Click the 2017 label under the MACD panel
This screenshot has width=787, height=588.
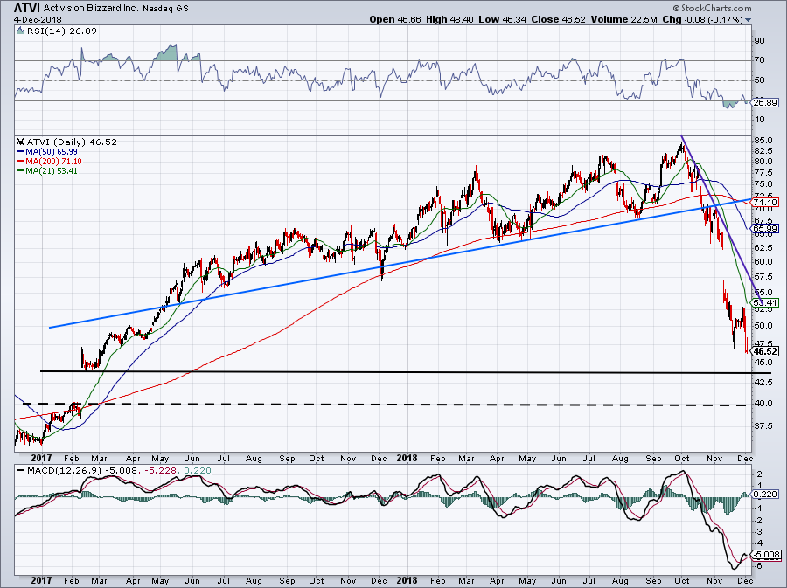pyautogui.click(x=41, y=580)
